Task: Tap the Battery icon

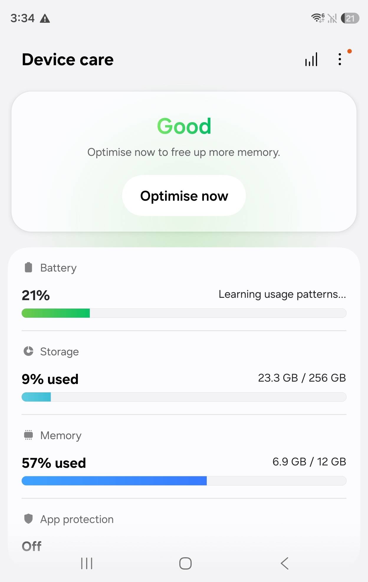Action: click(28, 267)
